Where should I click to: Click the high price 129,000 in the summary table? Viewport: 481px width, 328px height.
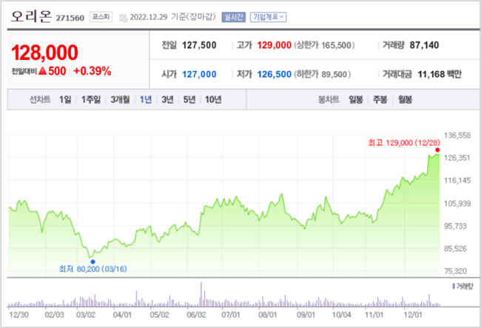274,45
